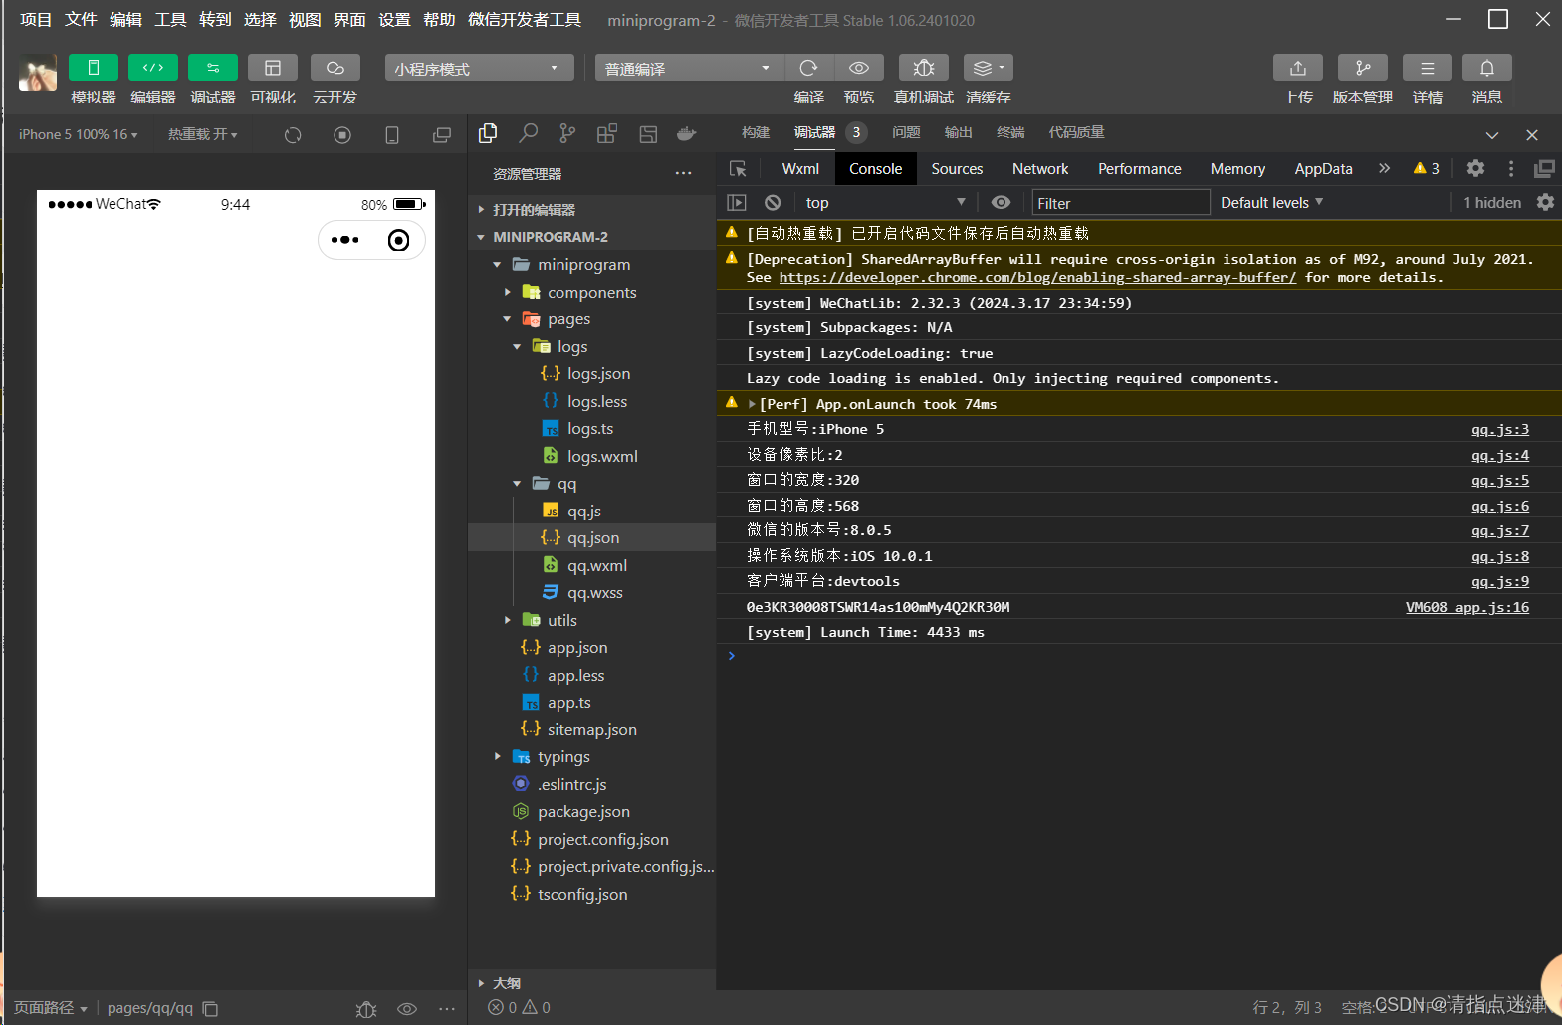Click the simulator stop icon
The width and height of the screenshot is (1562, 1025).
[342, 135]
